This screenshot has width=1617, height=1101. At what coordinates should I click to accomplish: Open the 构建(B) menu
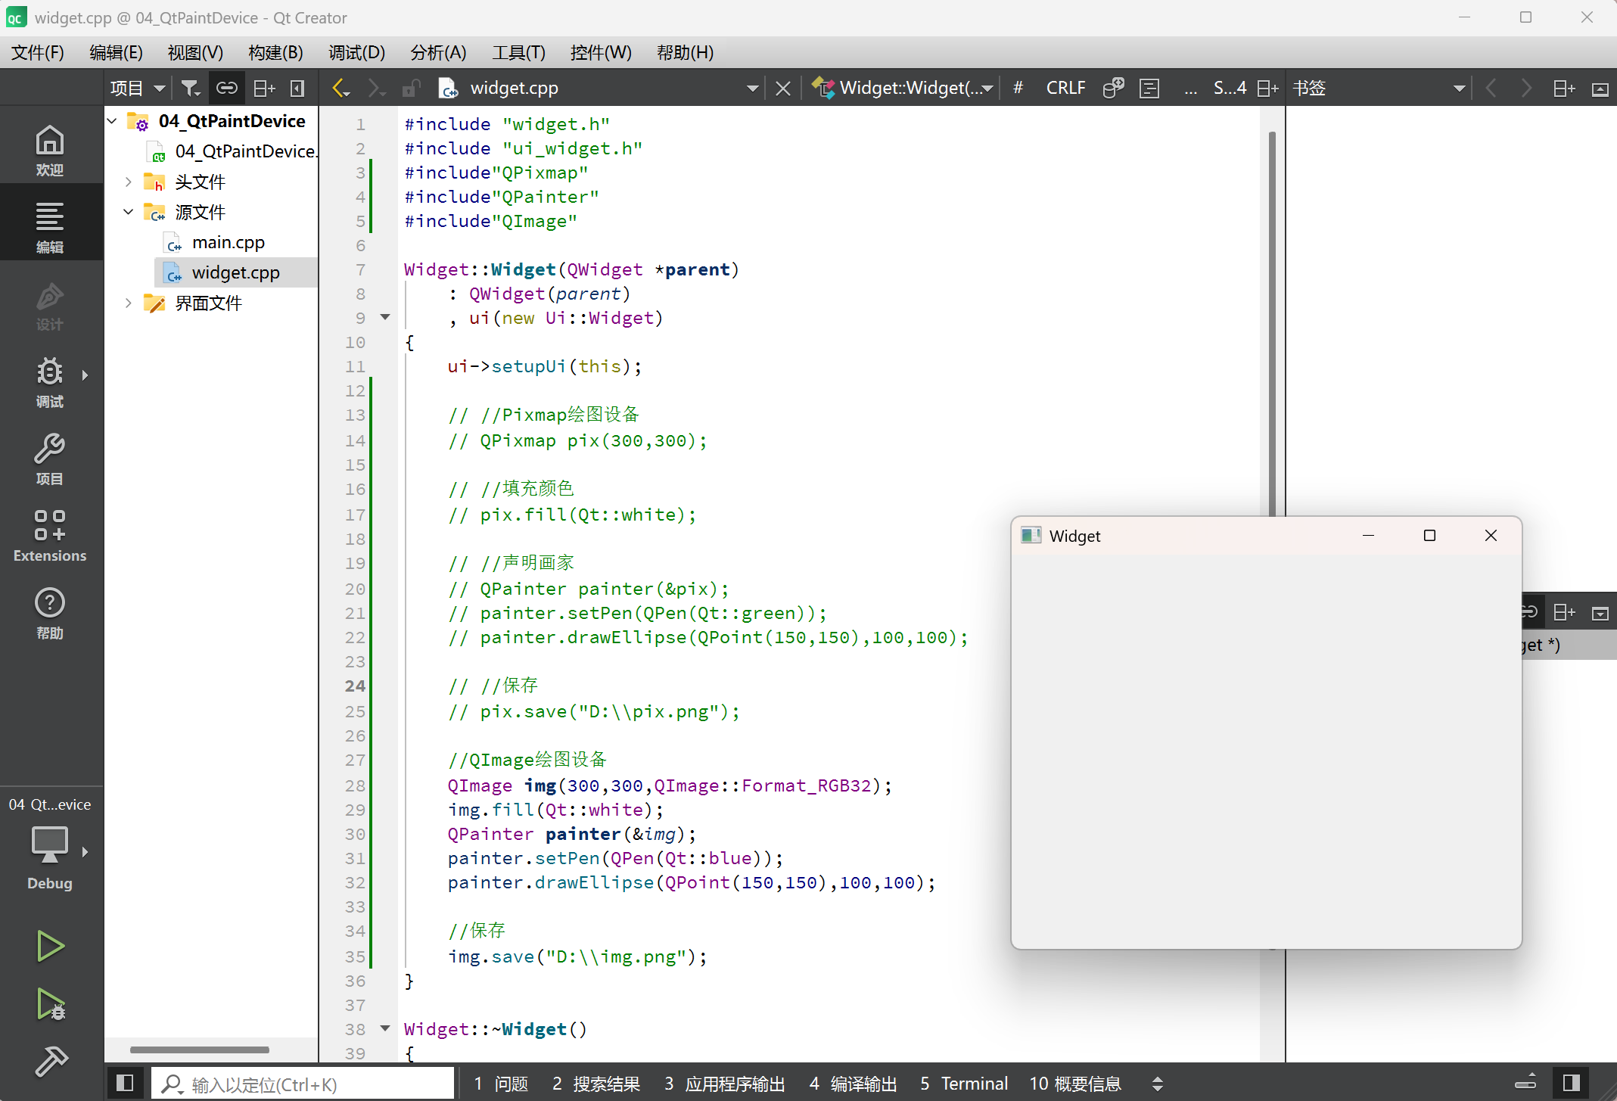pos(275,52)
